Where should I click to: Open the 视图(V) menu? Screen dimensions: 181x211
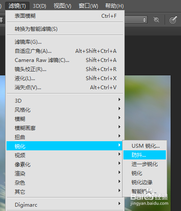[x=62, y=6]
